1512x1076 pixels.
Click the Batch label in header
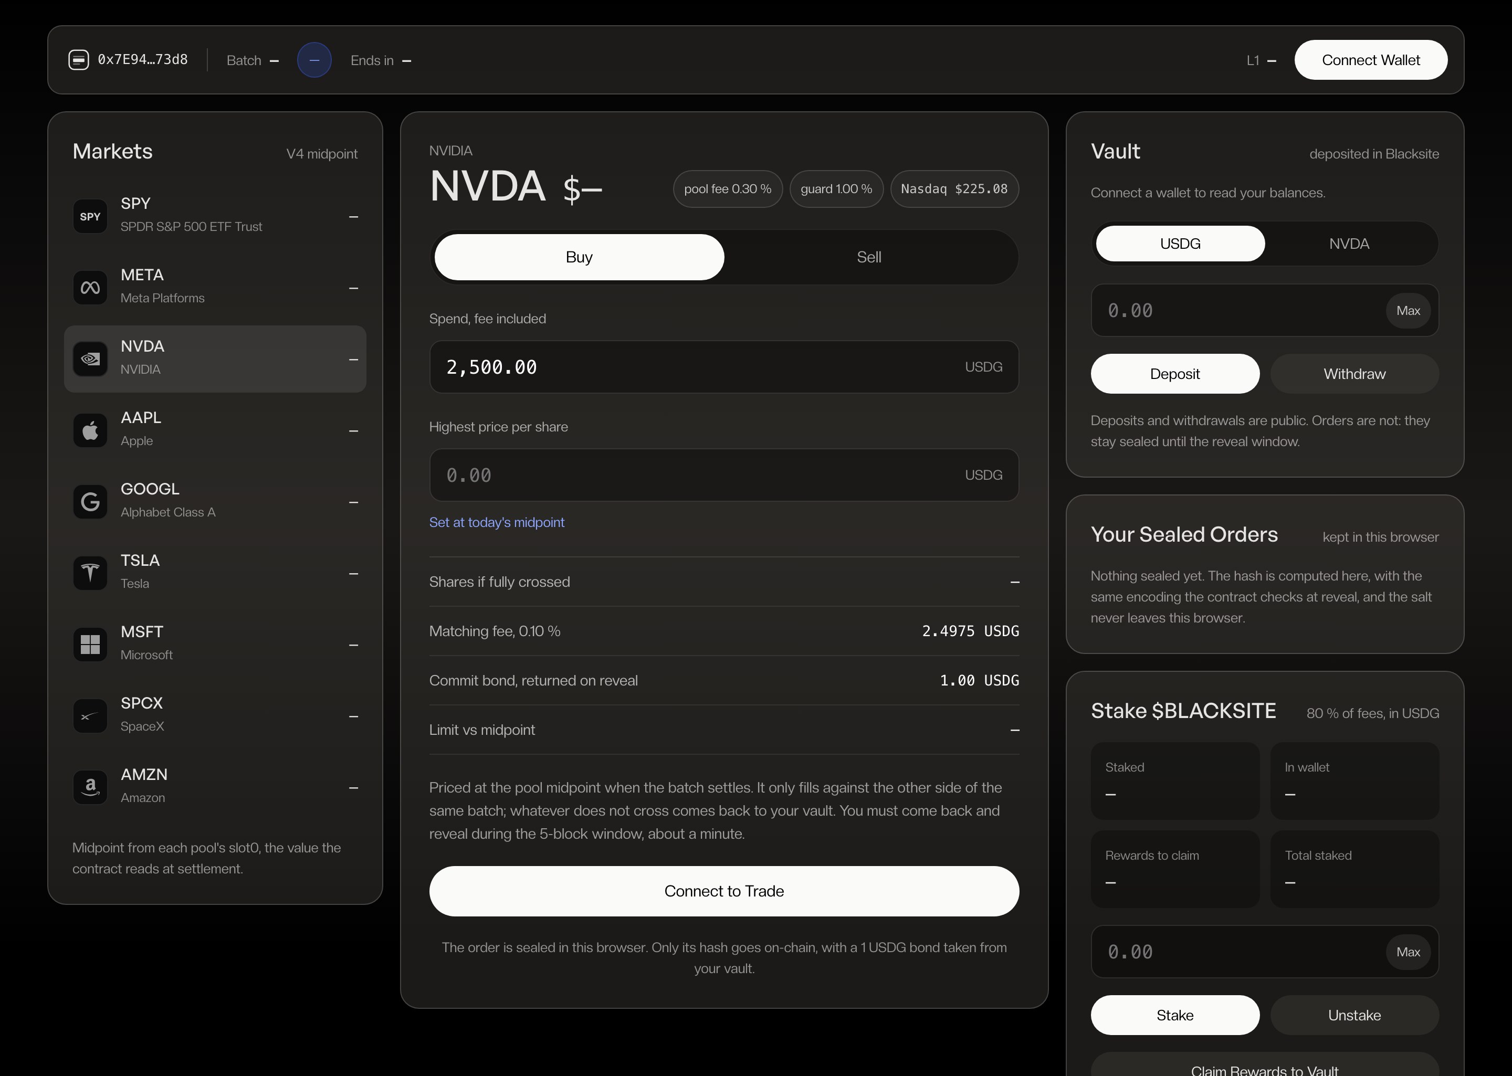pyautogui.click(x=244, y=60)
